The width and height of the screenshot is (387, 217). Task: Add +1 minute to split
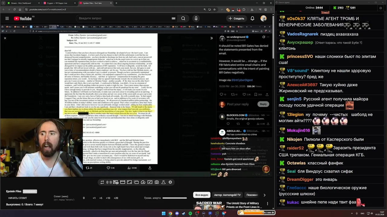[94, 198]
